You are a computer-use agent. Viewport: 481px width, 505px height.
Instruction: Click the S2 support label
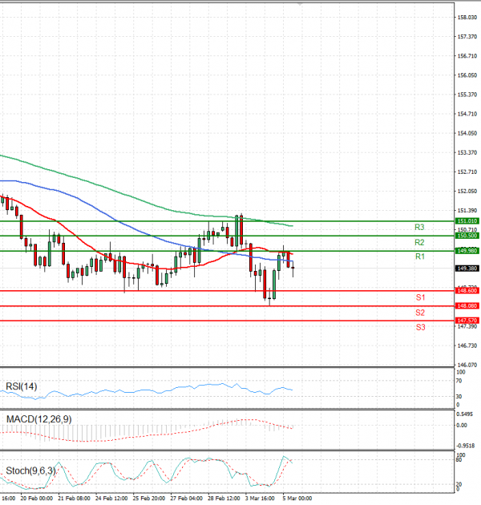(420, 313)
